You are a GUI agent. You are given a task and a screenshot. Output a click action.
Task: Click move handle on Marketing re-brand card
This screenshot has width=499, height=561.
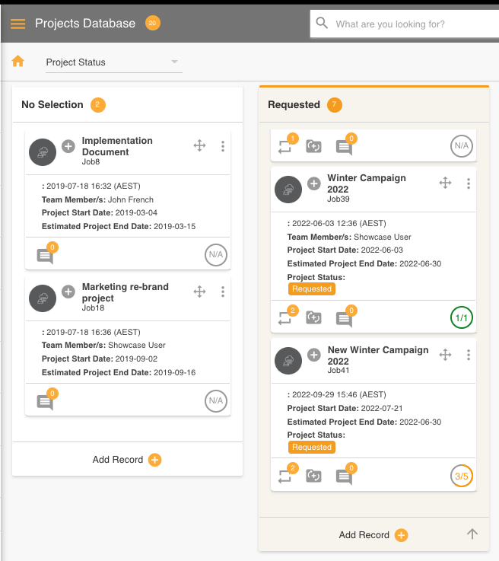pos(199,292)
